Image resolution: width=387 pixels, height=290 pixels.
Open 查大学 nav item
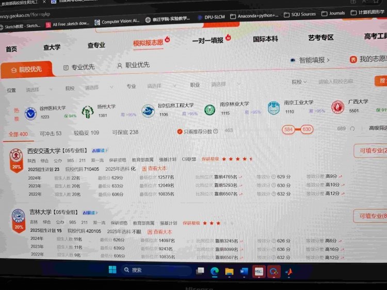52,47
